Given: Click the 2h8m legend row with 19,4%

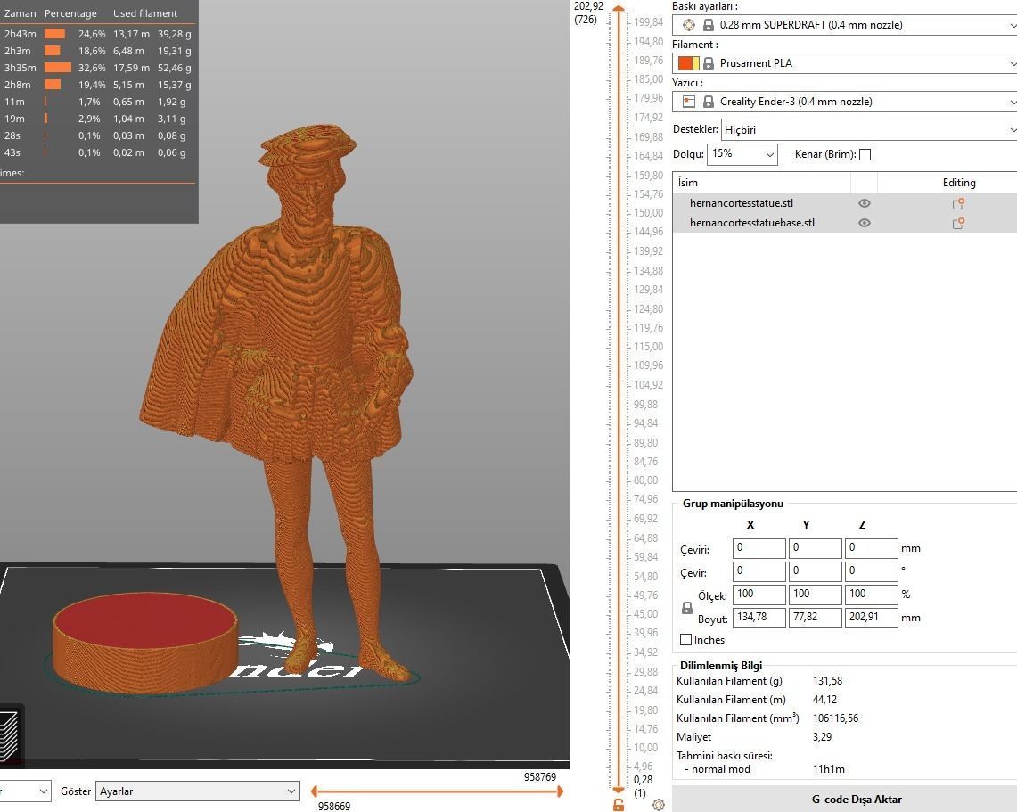Looking at the screenshot, I should point(97,85).
